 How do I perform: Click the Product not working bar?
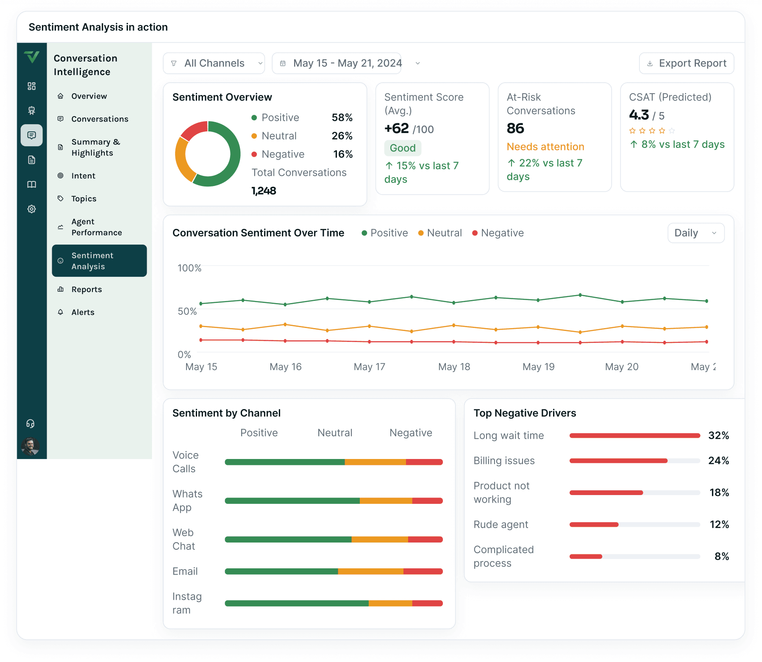[x=635, y=492]
